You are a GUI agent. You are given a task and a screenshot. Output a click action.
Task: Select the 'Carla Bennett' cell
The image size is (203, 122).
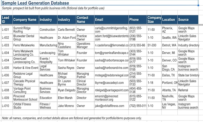pos(67,30)
